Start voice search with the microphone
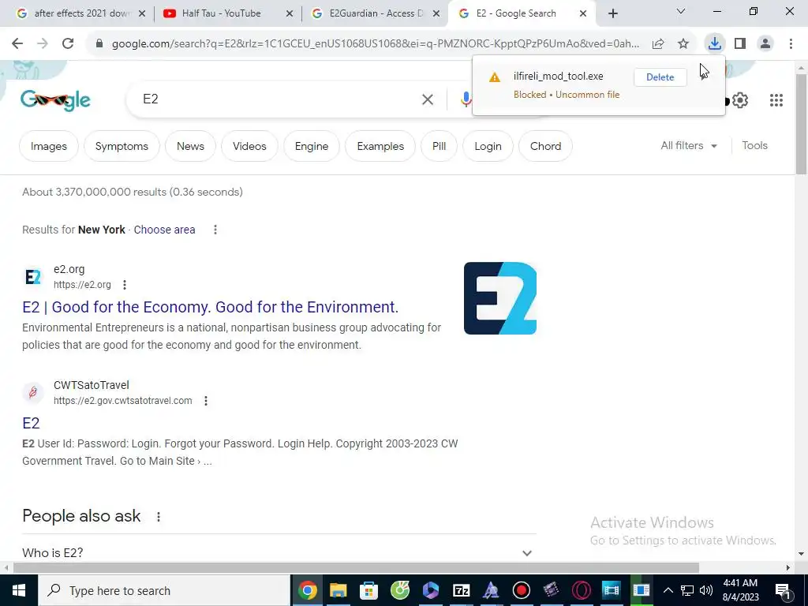 tap(466, 99)
